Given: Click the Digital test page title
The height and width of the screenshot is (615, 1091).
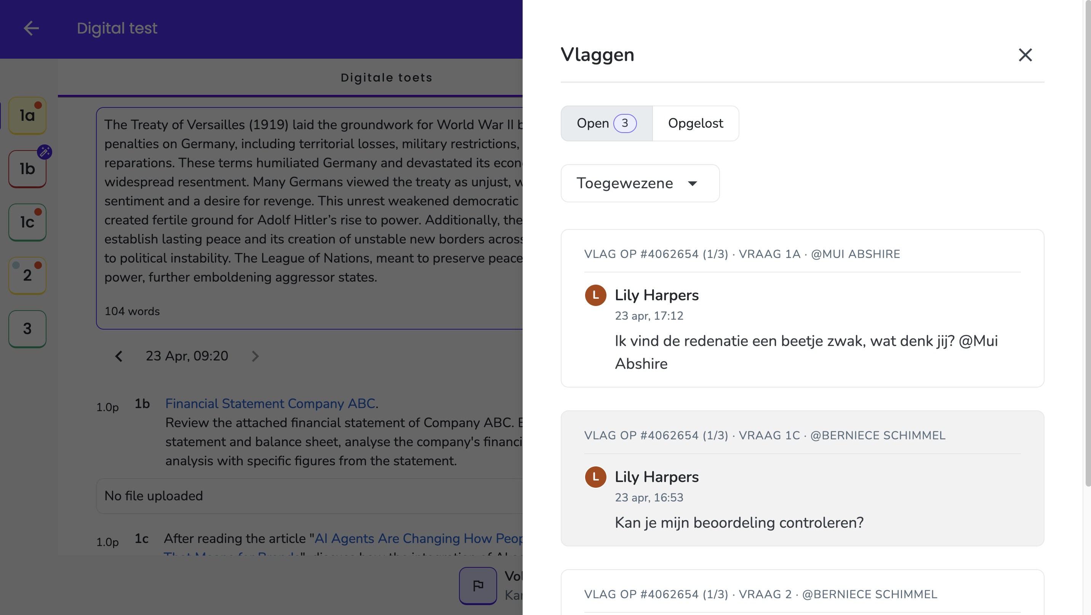Looking at the screenshot, I should pyautogui.click(x=117, y=28).
